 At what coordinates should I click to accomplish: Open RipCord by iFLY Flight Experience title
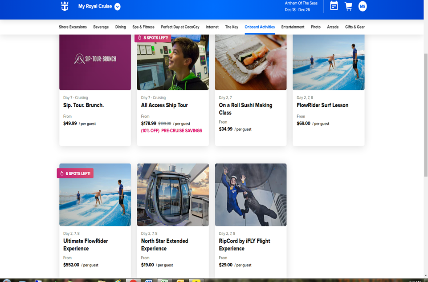pos(245,245)
